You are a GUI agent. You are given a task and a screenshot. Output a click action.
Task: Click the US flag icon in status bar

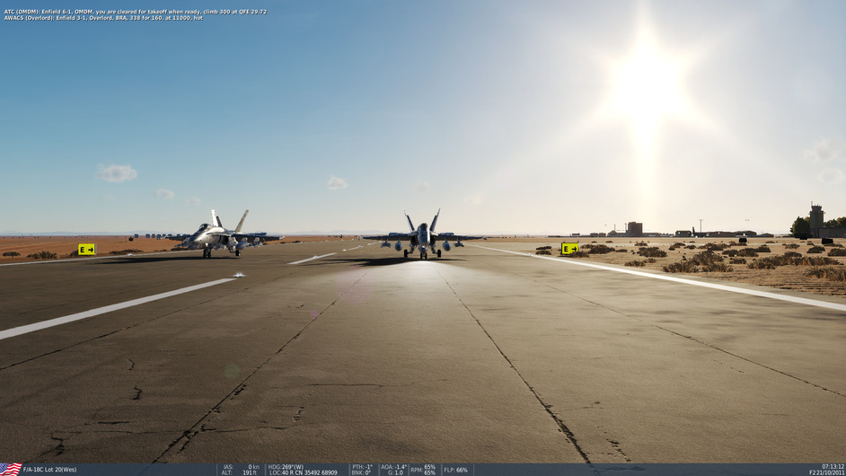pos(11,470)
